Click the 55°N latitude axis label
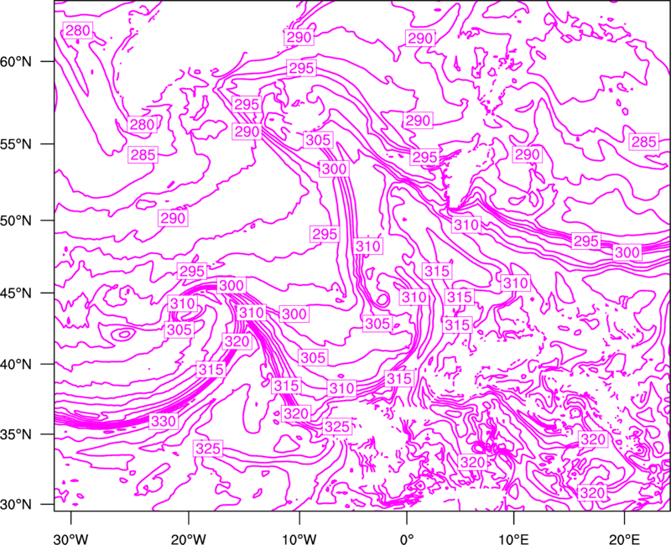 click(x=16, y=144)
